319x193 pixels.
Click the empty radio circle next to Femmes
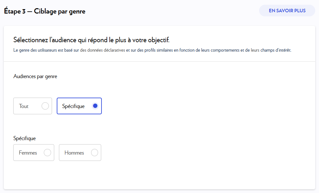pos(48,152)
